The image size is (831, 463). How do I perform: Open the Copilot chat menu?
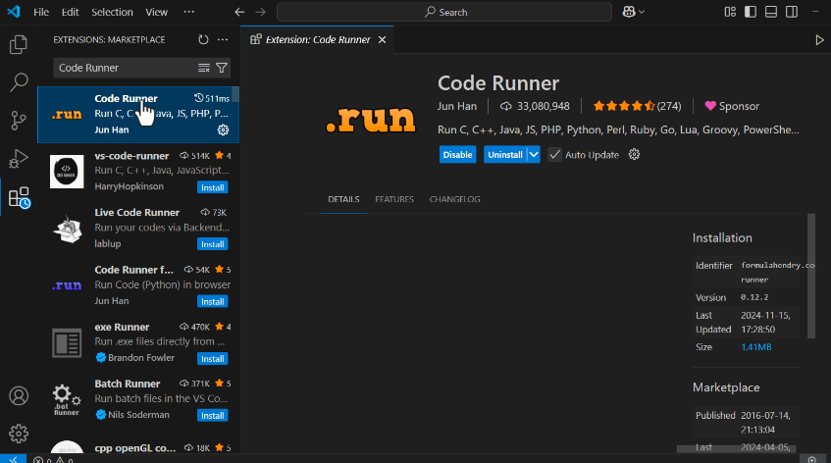634,12
